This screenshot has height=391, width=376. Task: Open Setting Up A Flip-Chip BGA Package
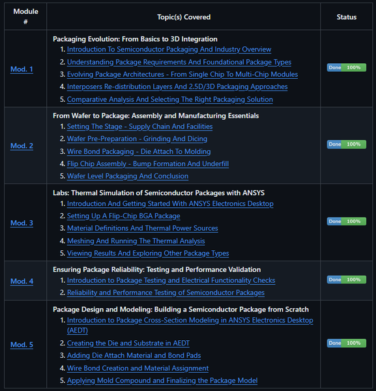[123, 216]
